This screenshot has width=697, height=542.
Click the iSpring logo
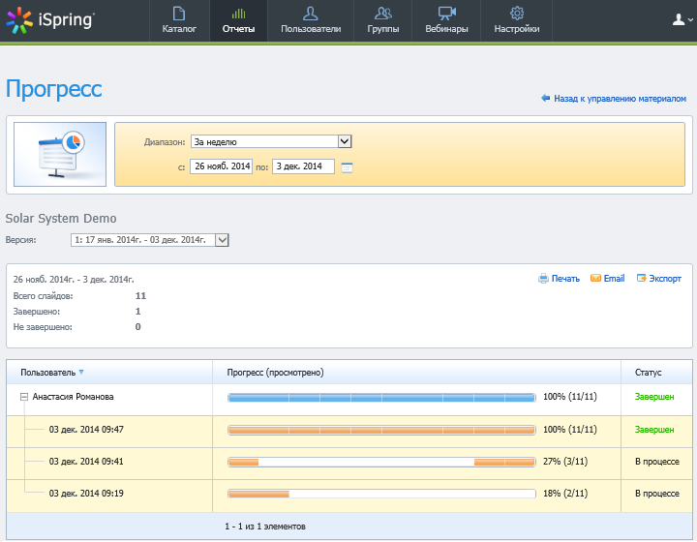(50, 20)
